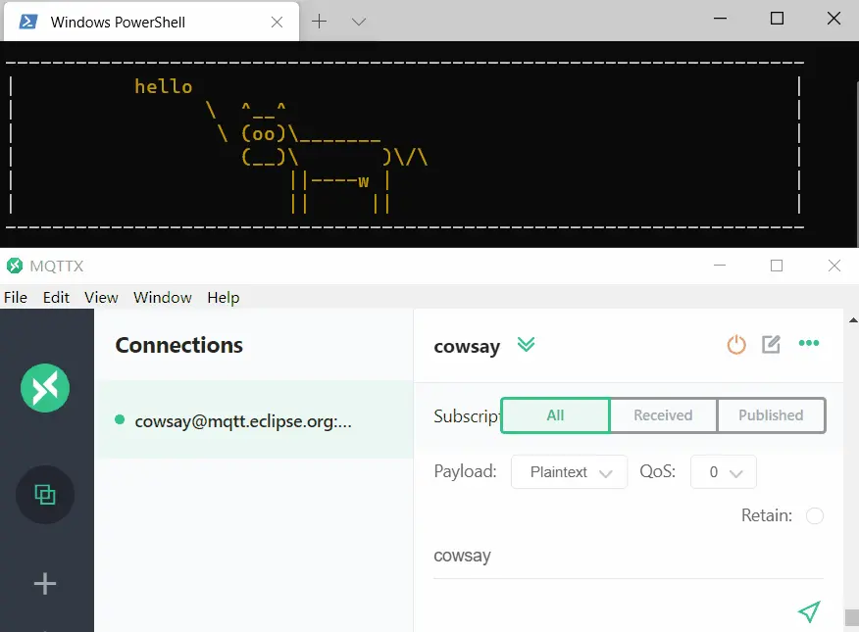Open the Payload format dropdown showing Plaintext
This screenshot has width=859, height=632.
pyautogui.click(x=569, y=471)
